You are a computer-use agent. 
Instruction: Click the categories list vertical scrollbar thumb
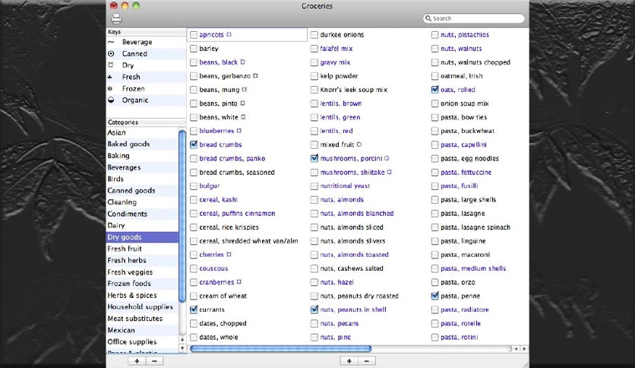[x=182, y=216]
